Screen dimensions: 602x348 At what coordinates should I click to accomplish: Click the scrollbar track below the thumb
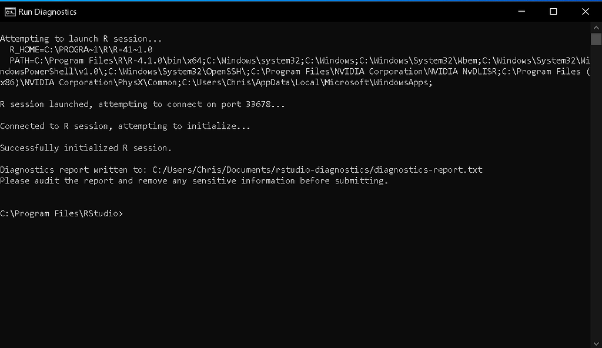595,176
